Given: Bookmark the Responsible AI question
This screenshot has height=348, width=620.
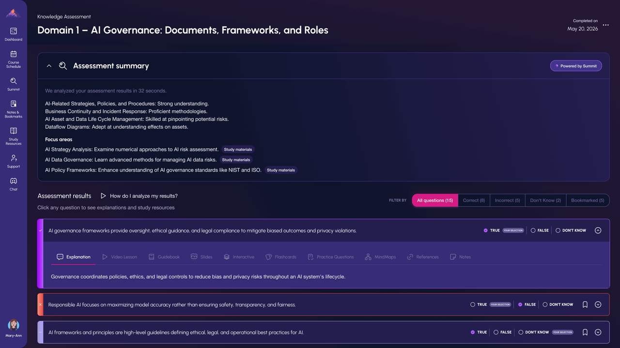Looking at the screenshot, I should (585, 304).
